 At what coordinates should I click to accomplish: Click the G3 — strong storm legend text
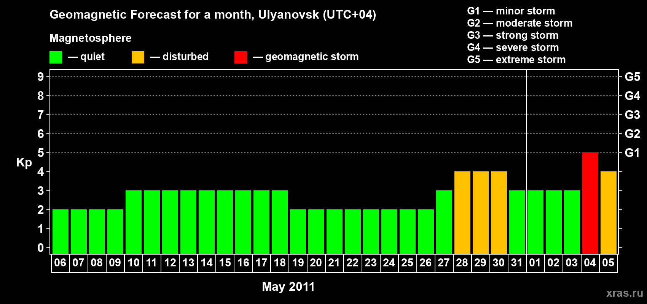pyautogui.click(x=513, y=35)
